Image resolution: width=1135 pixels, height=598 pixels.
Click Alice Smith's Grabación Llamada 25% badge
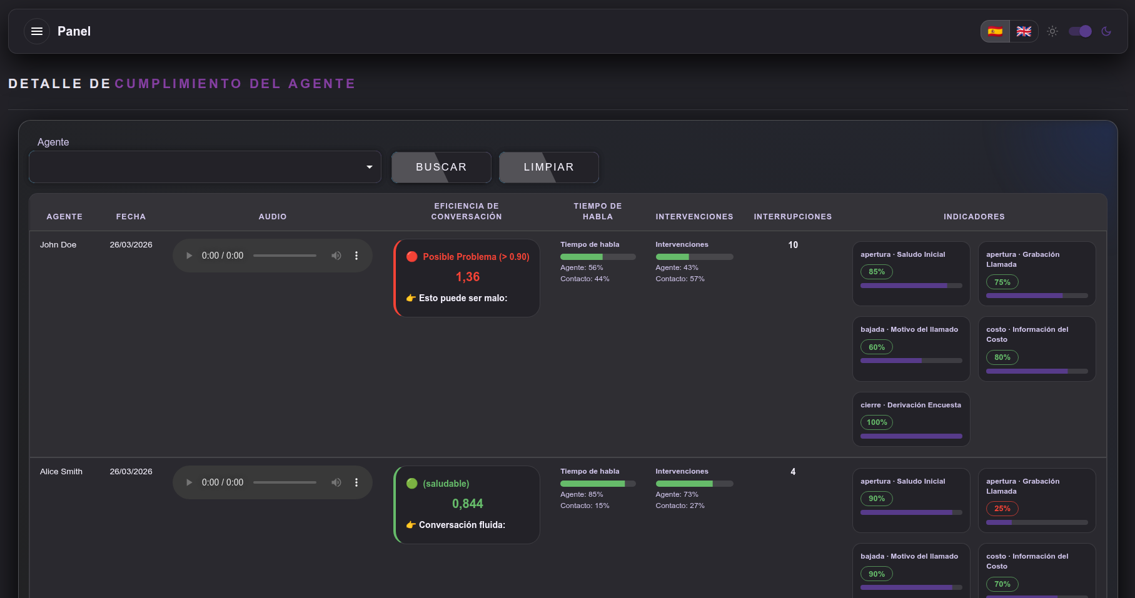[1002, 509]
